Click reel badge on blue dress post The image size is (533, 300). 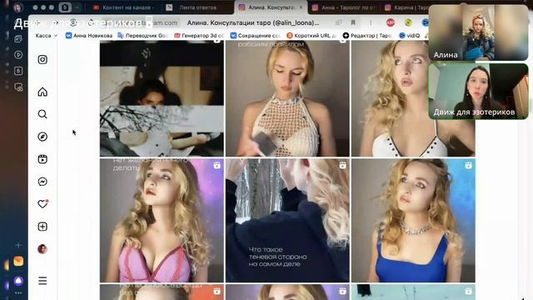click(468, 165)
